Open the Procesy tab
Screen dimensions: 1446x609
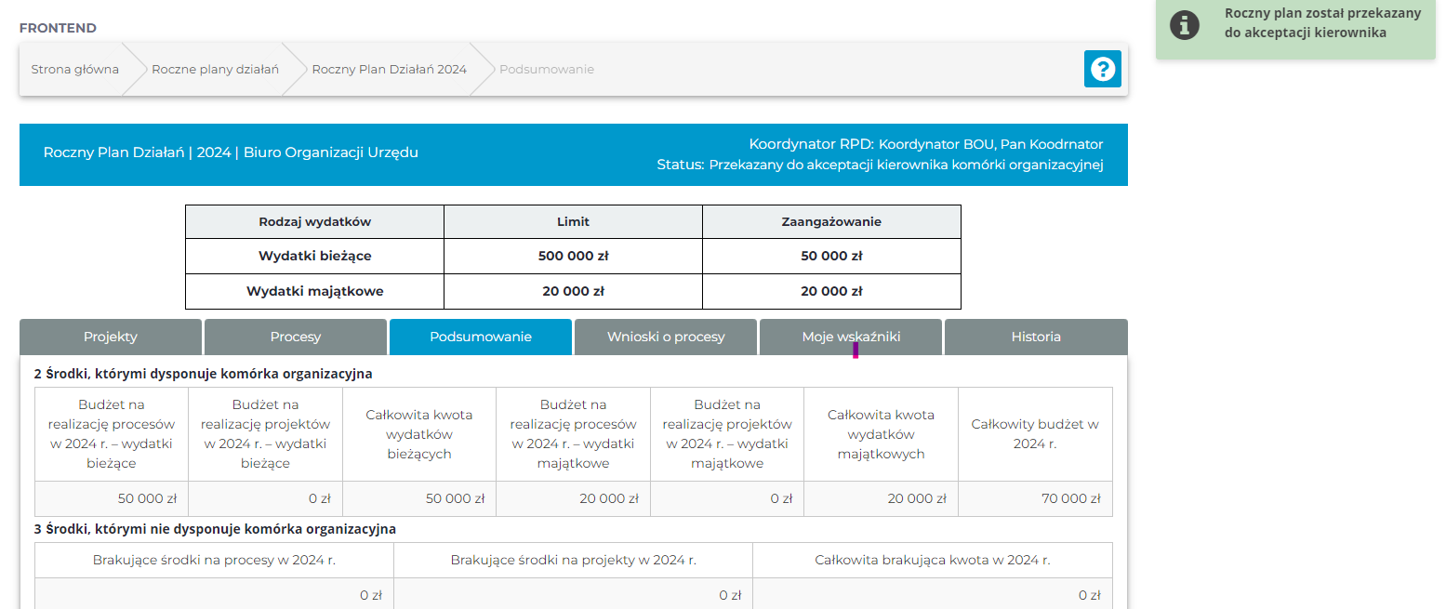pyautogui.click(x=295, y=337)
